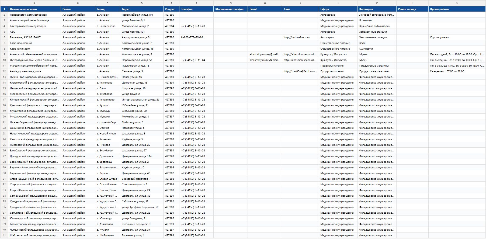Click the 'Название компании' header cell
Viewport: 486px width, 243px height.
34,9
